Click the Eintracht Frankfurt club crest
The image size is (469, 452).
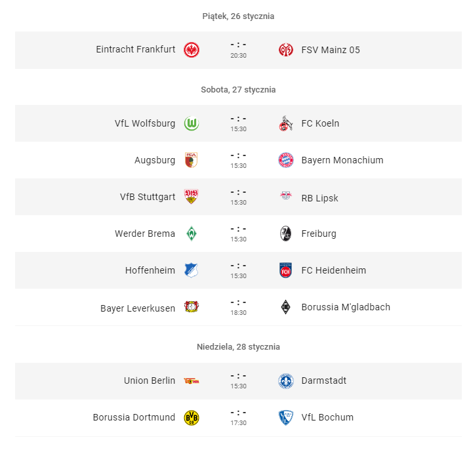[x=192, y=50]
